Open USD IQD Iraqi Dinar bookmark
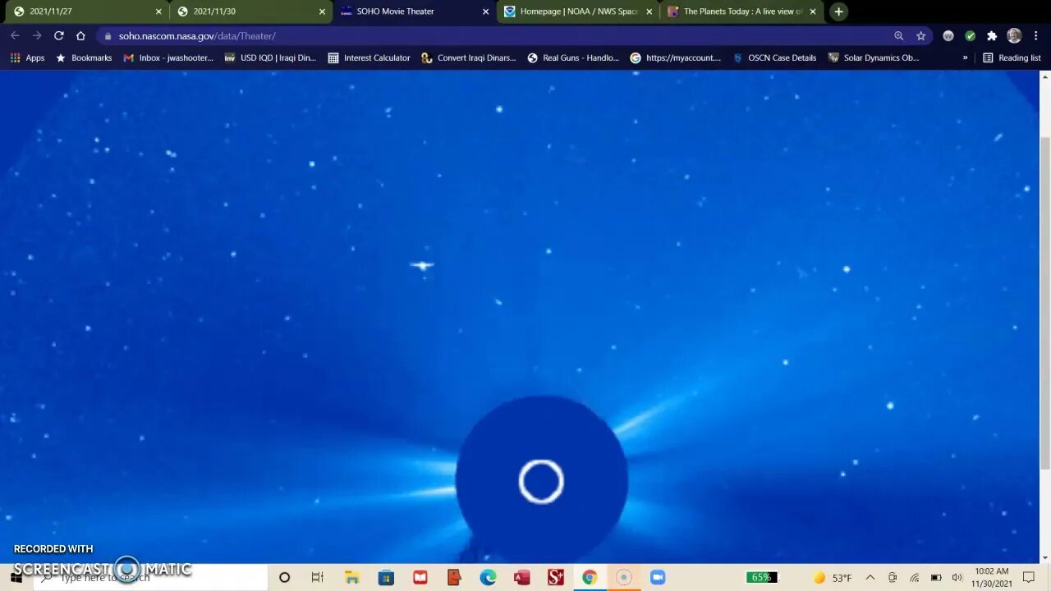 270,58
